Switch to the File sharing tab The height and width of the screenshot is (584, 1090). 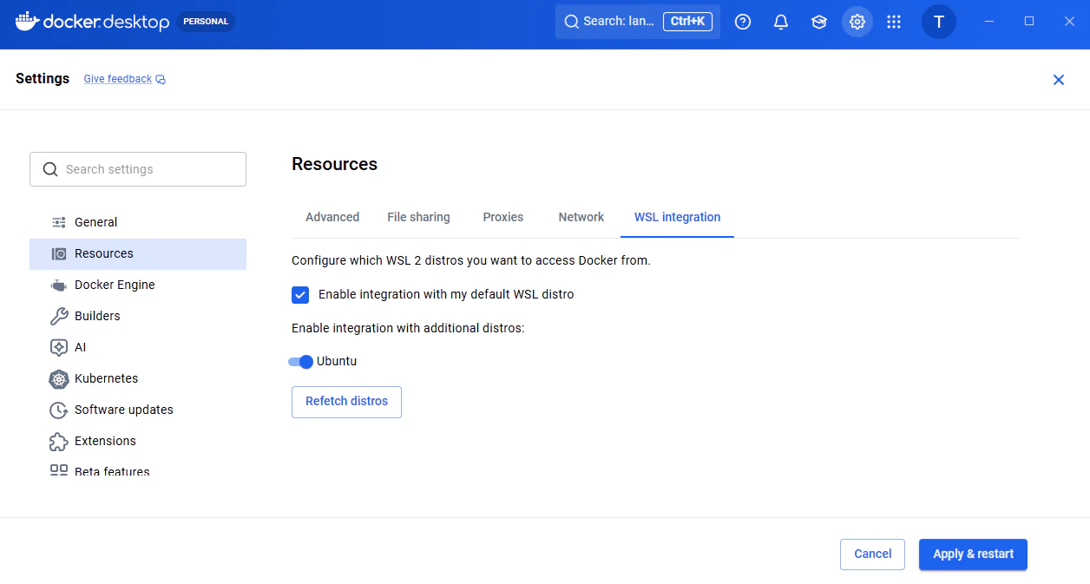pyautogui.click(x=418, y=217)
